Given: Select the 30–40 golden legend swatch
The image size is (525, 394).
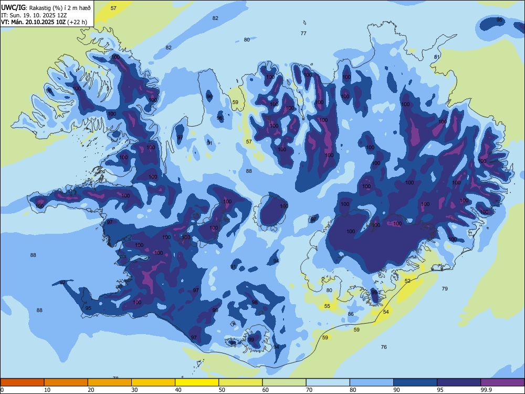Looking at the screenshot, I should 153,382.
